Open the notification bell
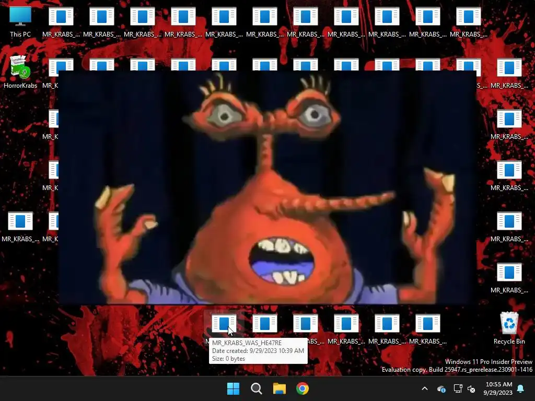This screenshot has height=401, width=535. [521, 388]
